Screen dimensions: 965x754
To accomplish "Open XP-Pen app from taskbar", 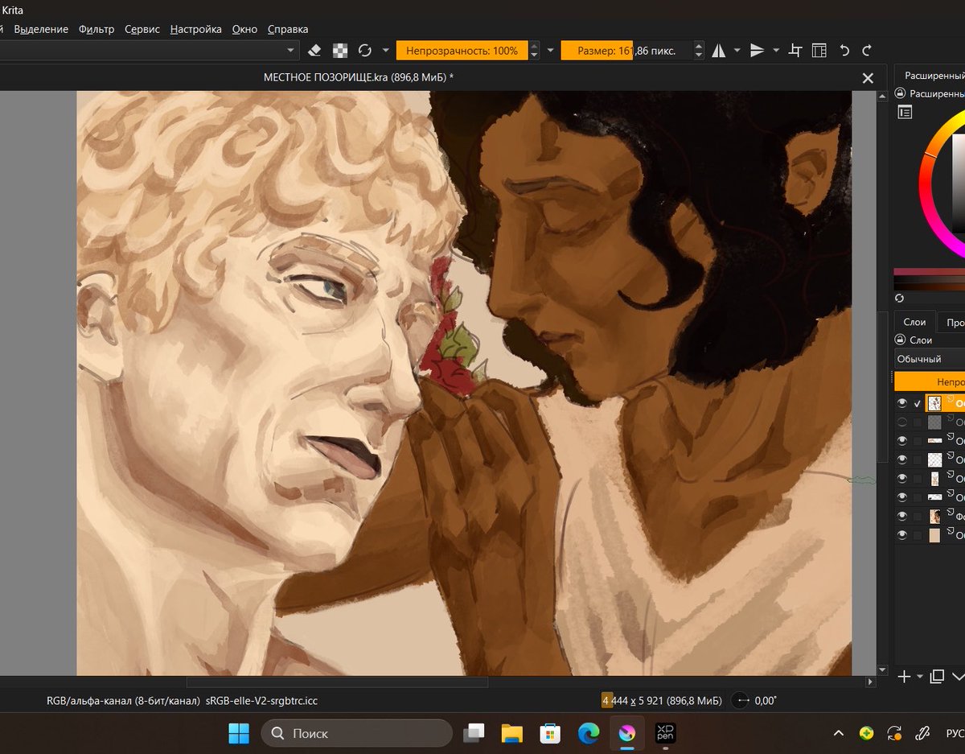I will point(665,733).
